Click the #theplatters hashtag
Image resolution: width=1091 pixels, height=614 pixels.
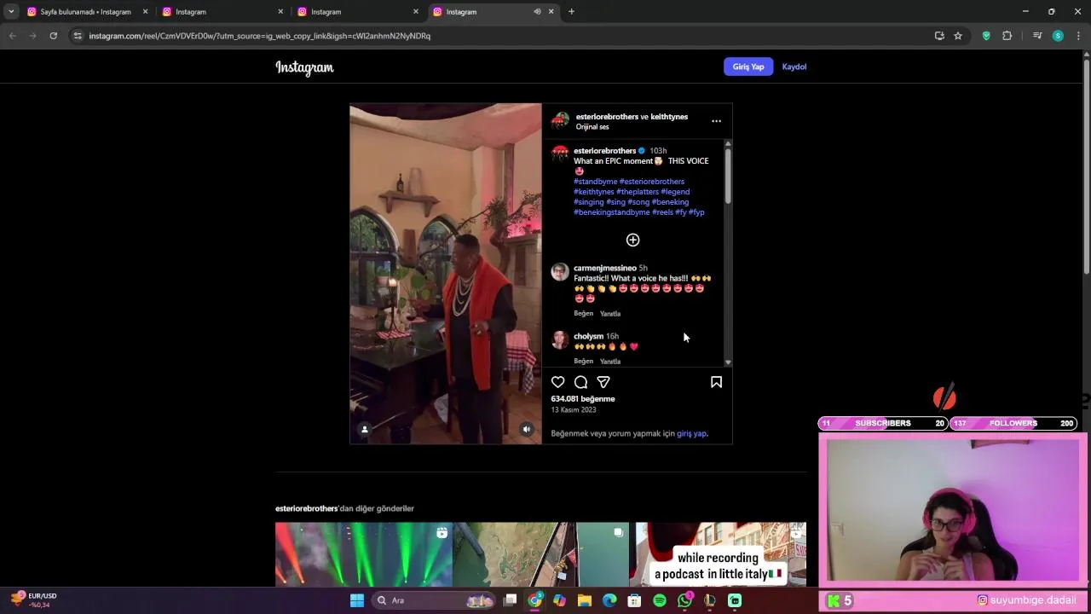tap(638, 192)
